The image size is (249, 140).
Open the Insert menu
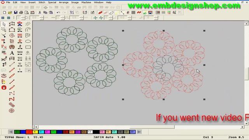pos(32,2)
